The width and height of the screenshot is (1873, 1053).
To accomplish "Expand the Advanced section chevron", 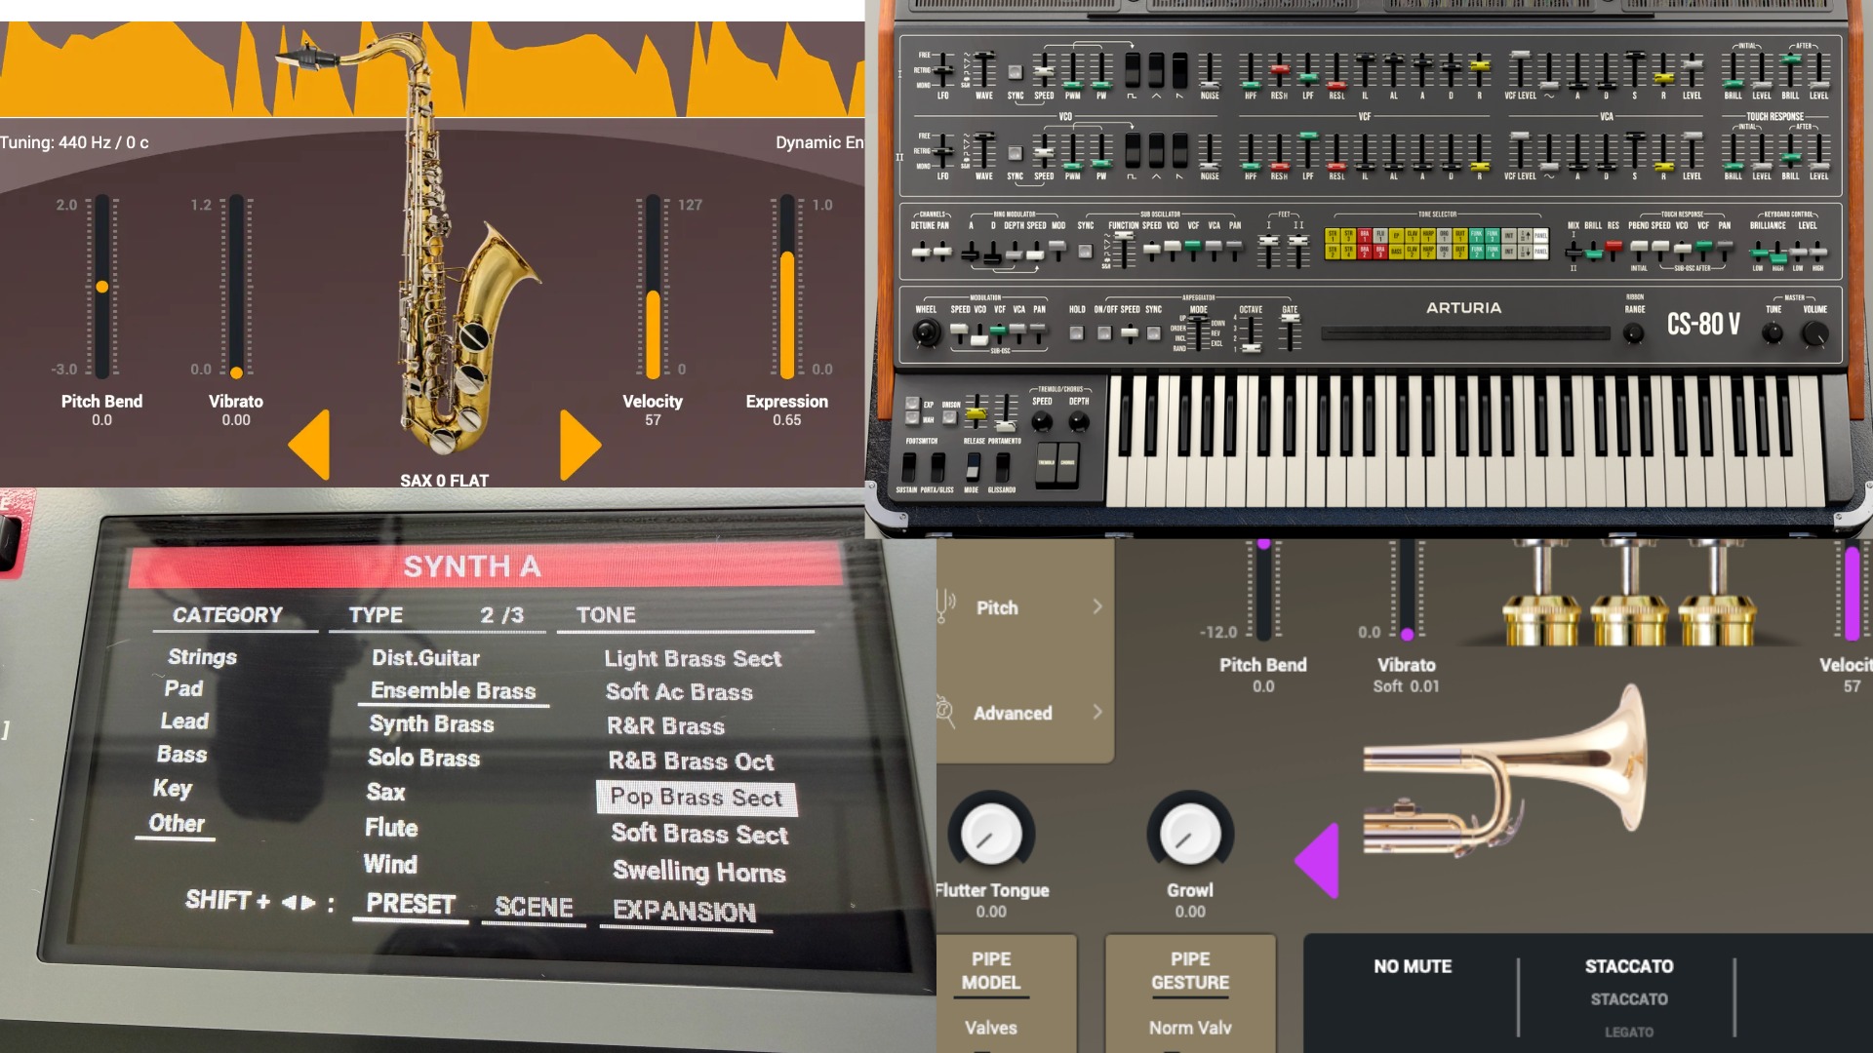I will pyautogui.click(x=1097, y=712).
